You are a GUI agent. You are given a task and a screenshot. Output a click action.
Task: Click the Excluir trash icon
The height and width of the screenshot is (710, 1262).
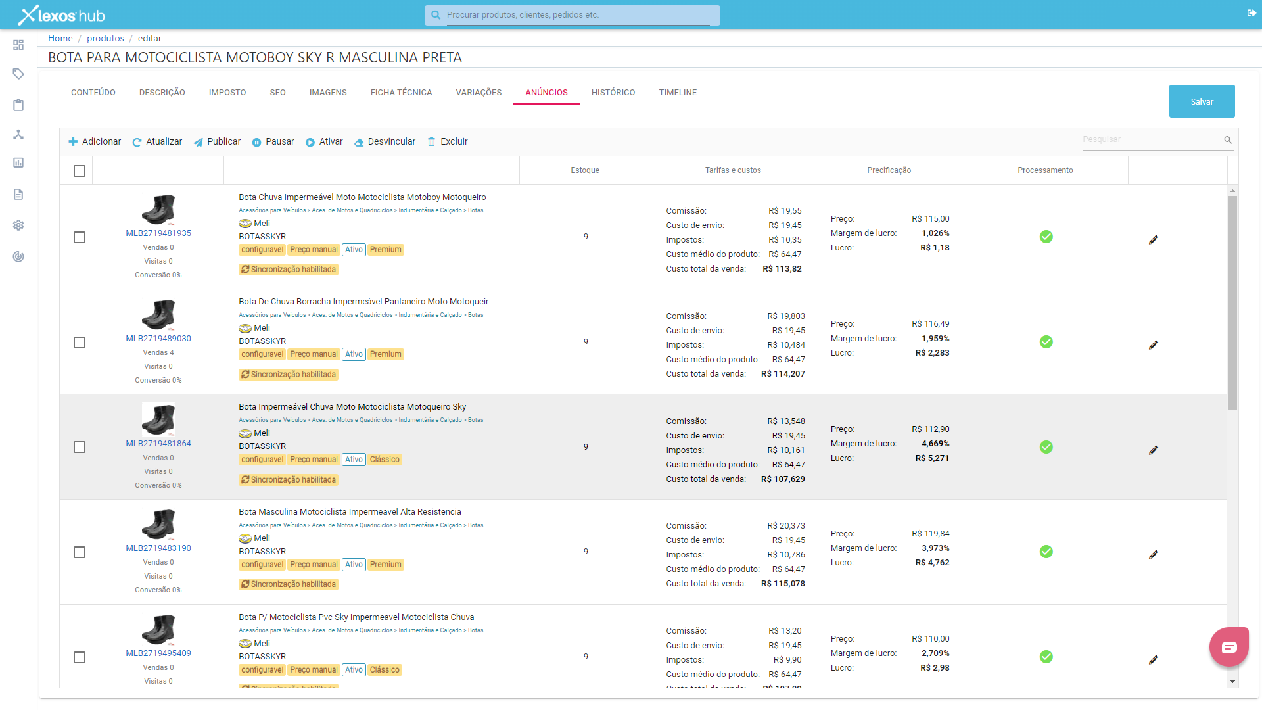point(432,141)
